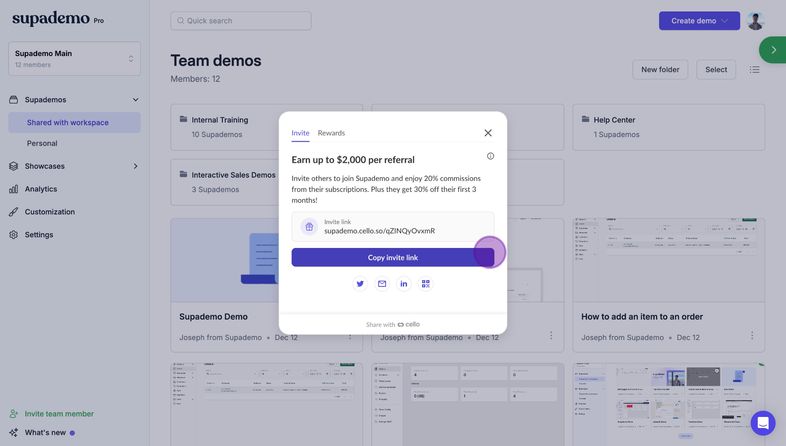Screen dimensions: 786x446
Task: Click 'How to add an item to an order' title
Action: 642,317
